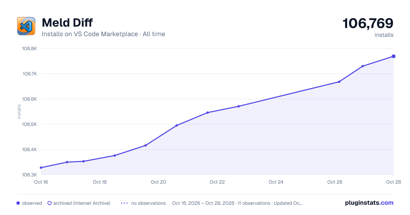Click the Meld Diff extension icon
Screen dimensions: 410x215
(x=26, y=26)
